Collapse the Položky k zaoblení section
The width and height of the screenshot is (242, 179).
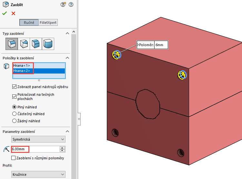(x=67, y=58)
